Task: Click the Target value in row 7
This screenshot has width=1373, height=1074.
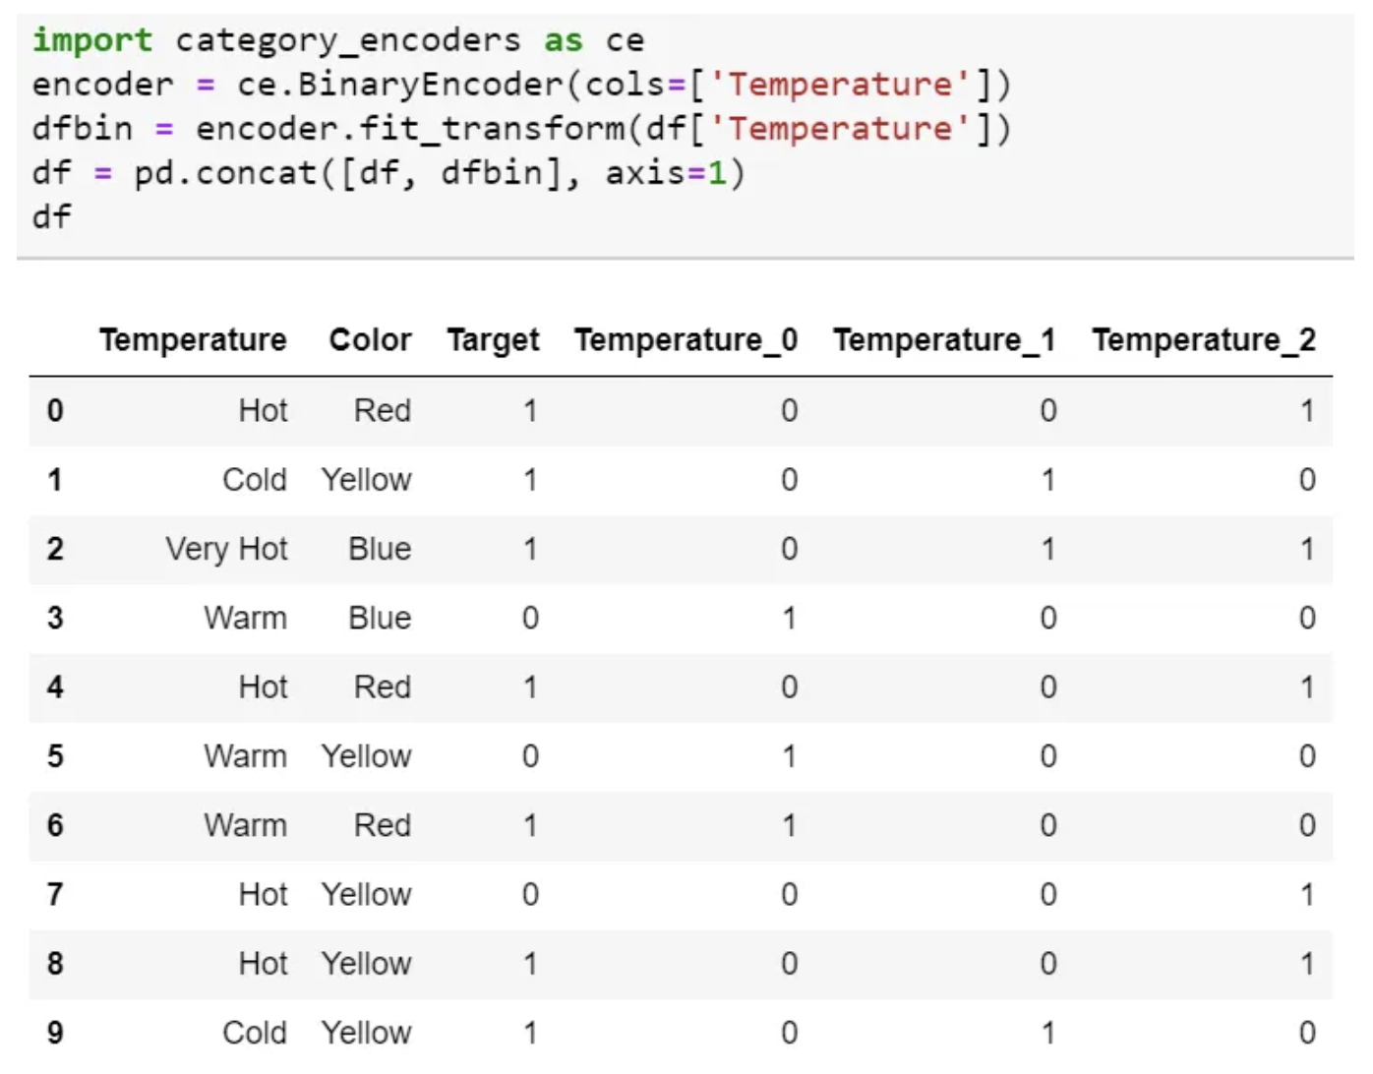Action: point(530,894)
